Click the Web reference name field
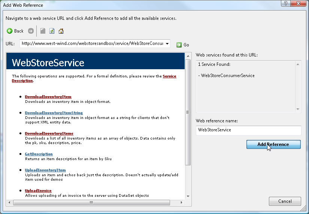309x214 pixels. [x=248, y=130]
